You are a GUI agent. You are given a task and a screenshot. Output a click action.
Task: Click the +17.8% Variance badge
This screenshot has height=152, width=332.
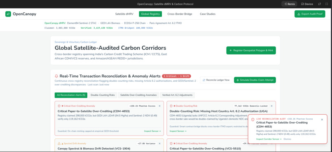(x=147, y=143)
